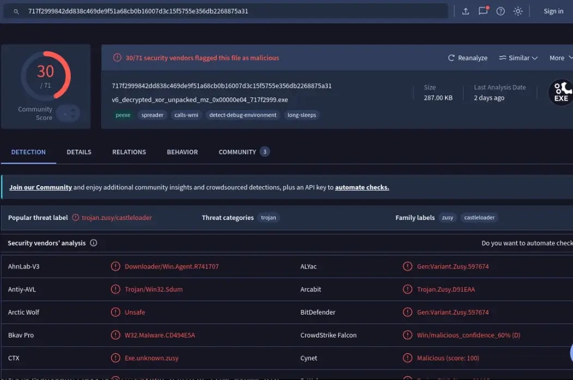Select the calls-wmi tag
The width and height of the screenshot is (573, 380).
[x=186, y=115]
